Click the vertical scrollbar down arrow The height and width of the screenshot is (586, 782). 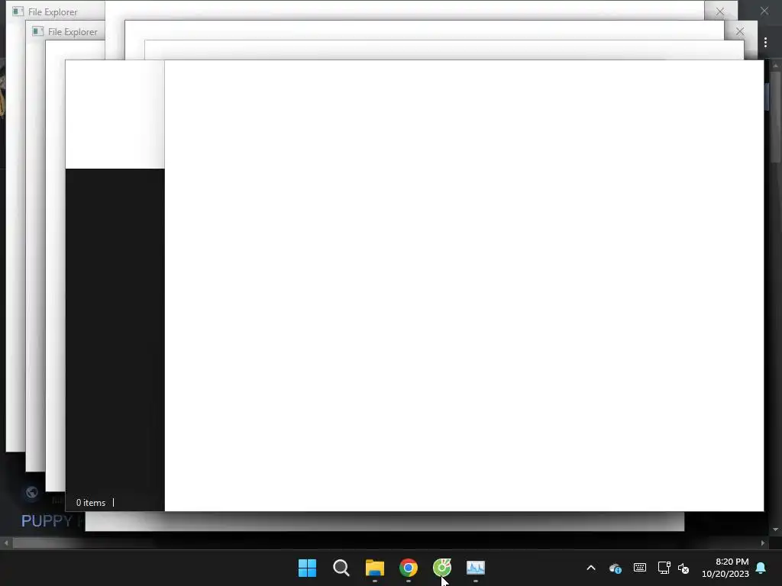pyautogui.click(x=776, y=530)
